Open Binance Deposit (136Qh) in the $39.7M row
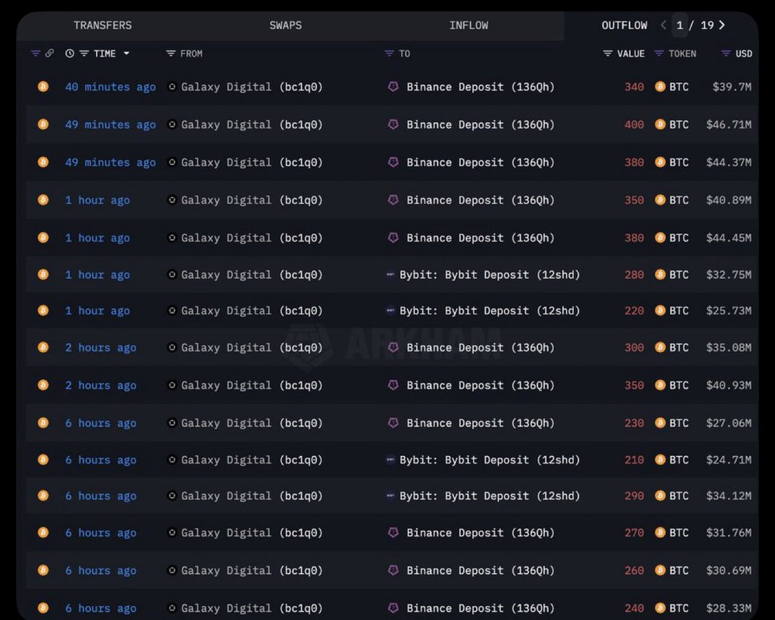Image resolution: width=775 pixels, height=620 pixels. [x=480, y=87]
